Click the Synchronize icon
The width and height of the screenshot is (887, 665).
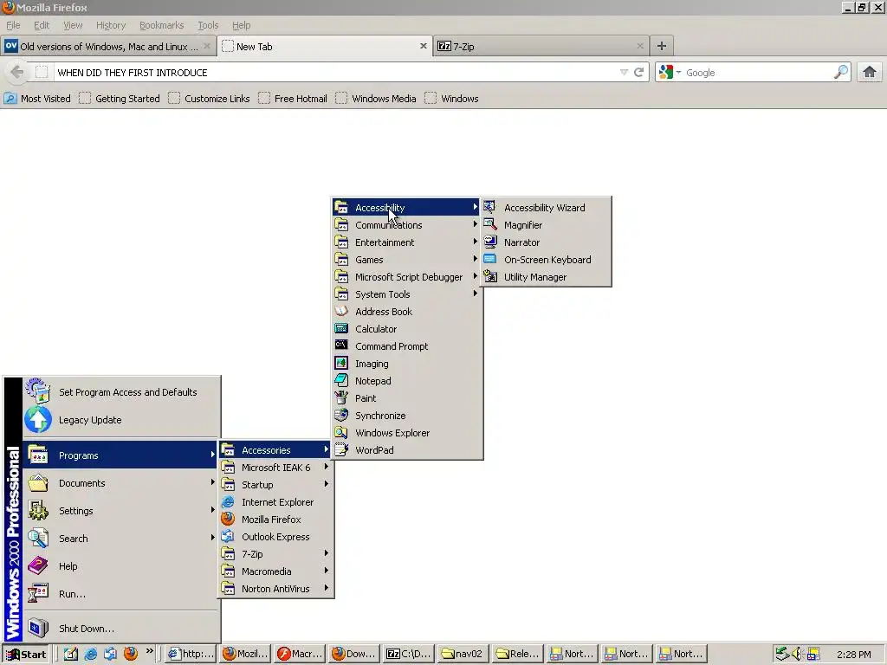pyautogui.click(x=341, y=415)
